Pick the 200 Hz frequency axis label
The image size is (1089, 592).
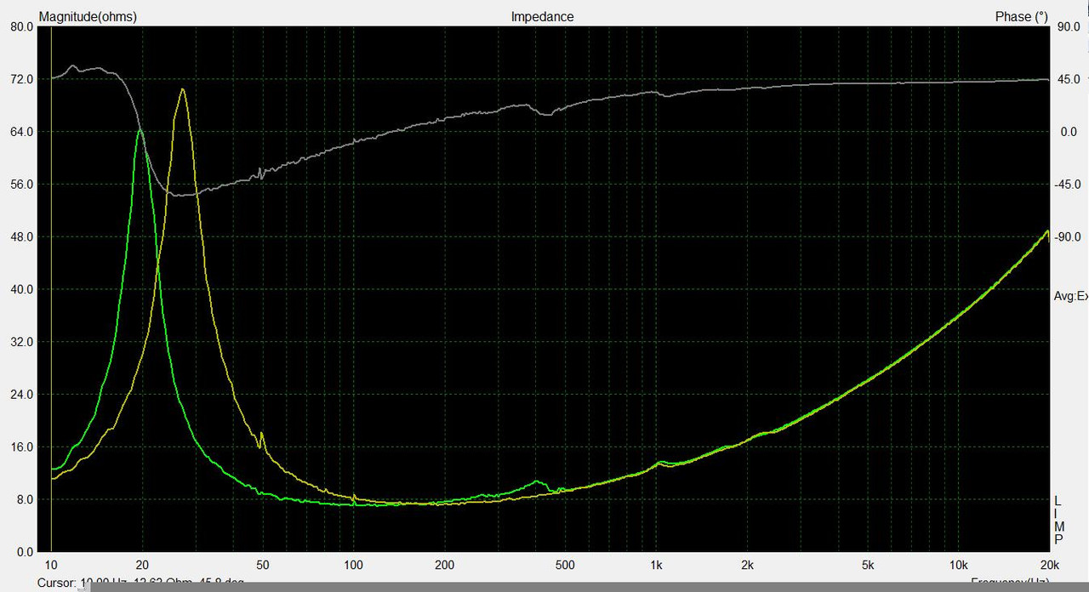click(x=444, y=565)
